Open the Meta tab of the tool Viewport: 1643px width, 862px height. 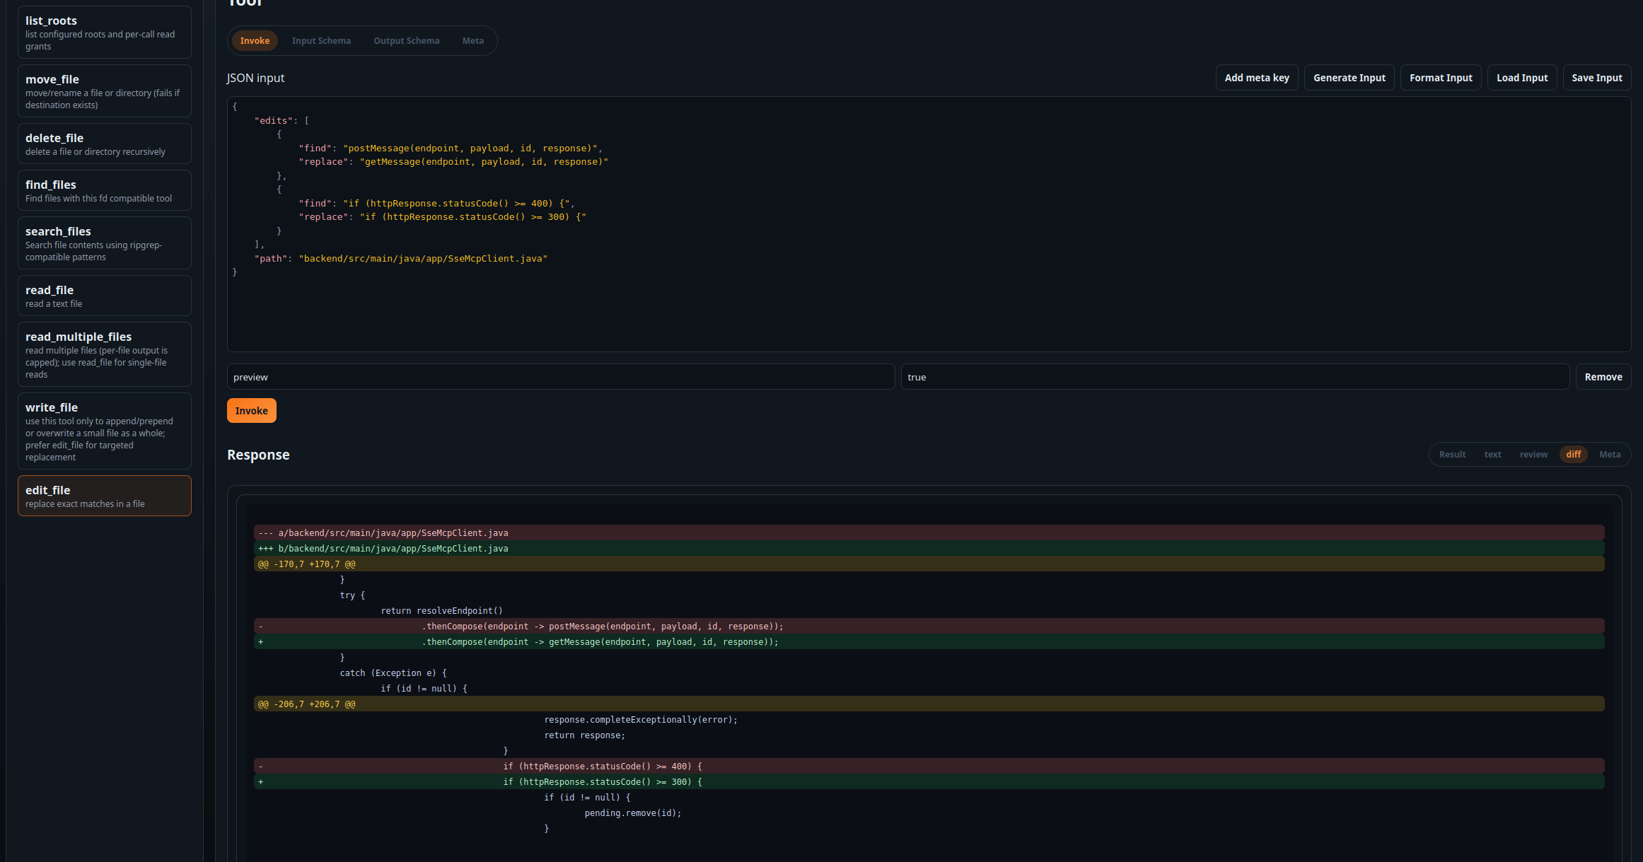click(472, 40)
